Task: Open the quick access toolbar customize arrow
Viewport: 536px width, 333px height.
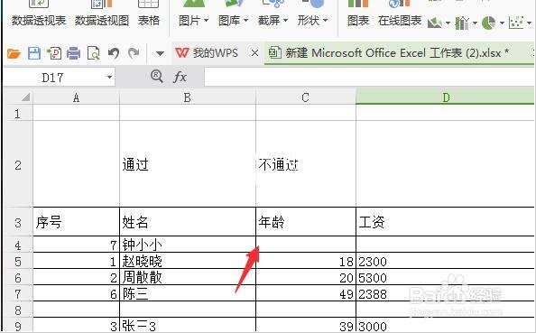Action: (160, 53)
